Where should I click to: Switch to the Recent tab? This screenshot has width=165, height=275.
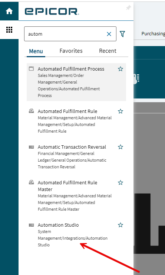(x=108, y=51)
